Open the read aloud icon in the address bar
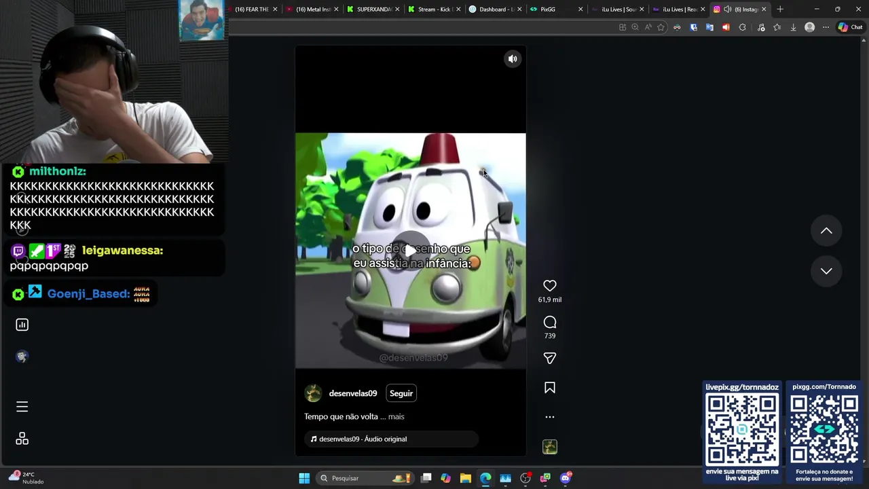The image size is (869, 489). [x=648, y=27]
